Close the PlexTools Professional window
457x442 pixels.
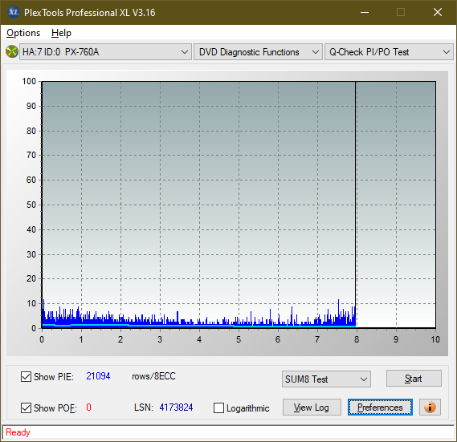[x=438, y=12]
